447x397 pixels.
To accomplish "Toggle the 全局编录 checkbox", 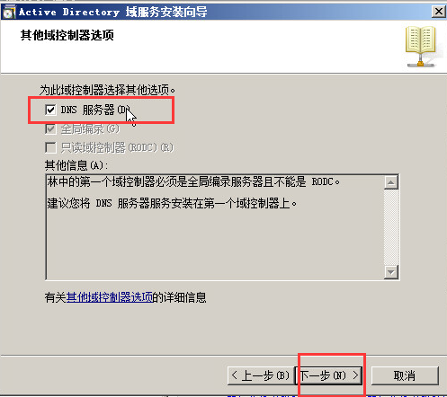I will click(x=50, y=128).
